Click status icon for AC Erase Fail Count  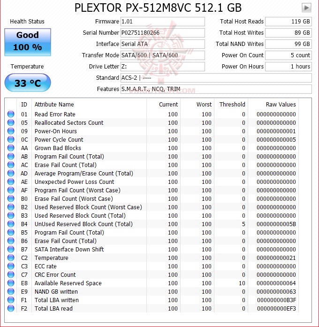coord(11,165)
